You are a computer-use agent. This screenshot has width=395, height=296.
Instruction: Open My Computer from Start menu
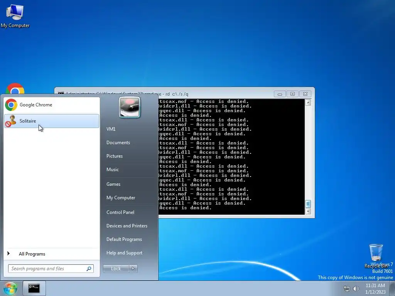tap(121, 198)
